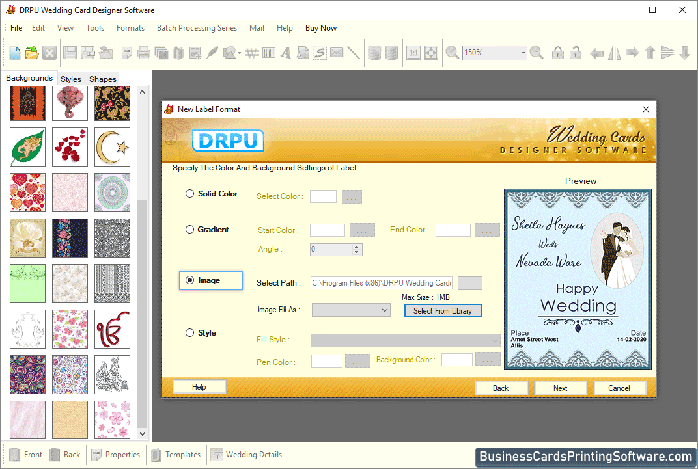
Task: Browse for image path with ellipsis button
Action: [x=469, y=283]
